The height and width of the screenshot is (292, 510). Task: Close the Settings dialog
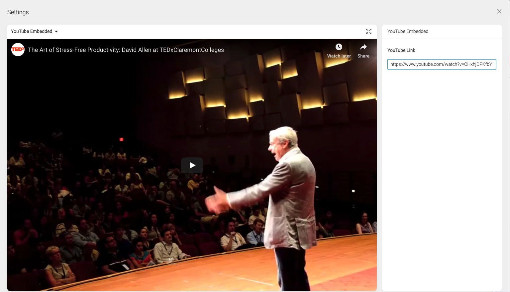point(499,12)
